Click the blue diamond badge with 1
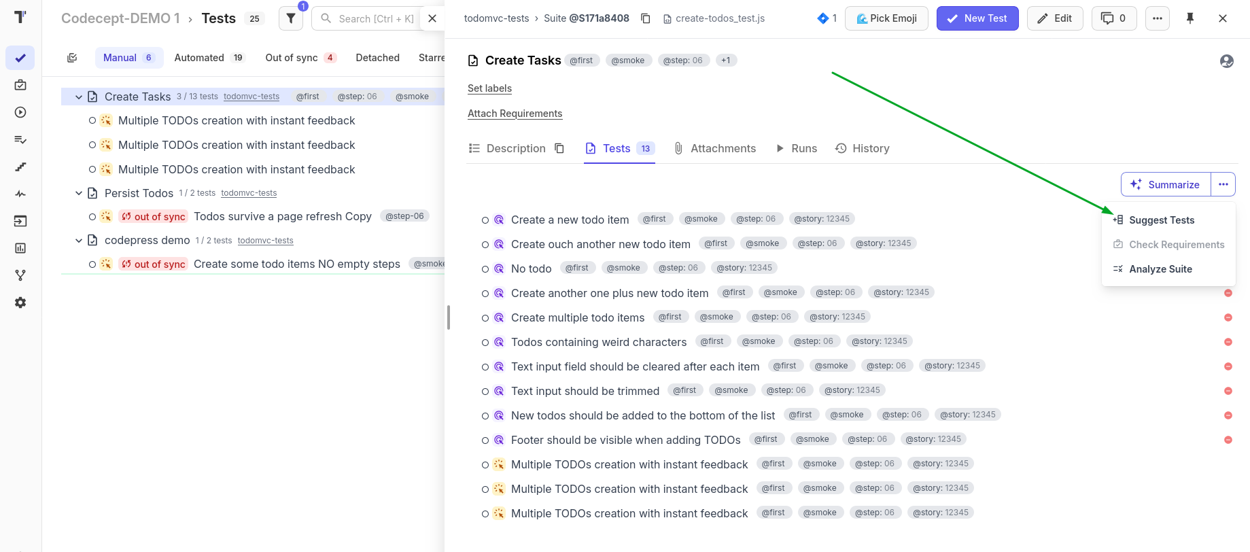1250x552 pixels. pyautogui.click(x=827, y=18)
